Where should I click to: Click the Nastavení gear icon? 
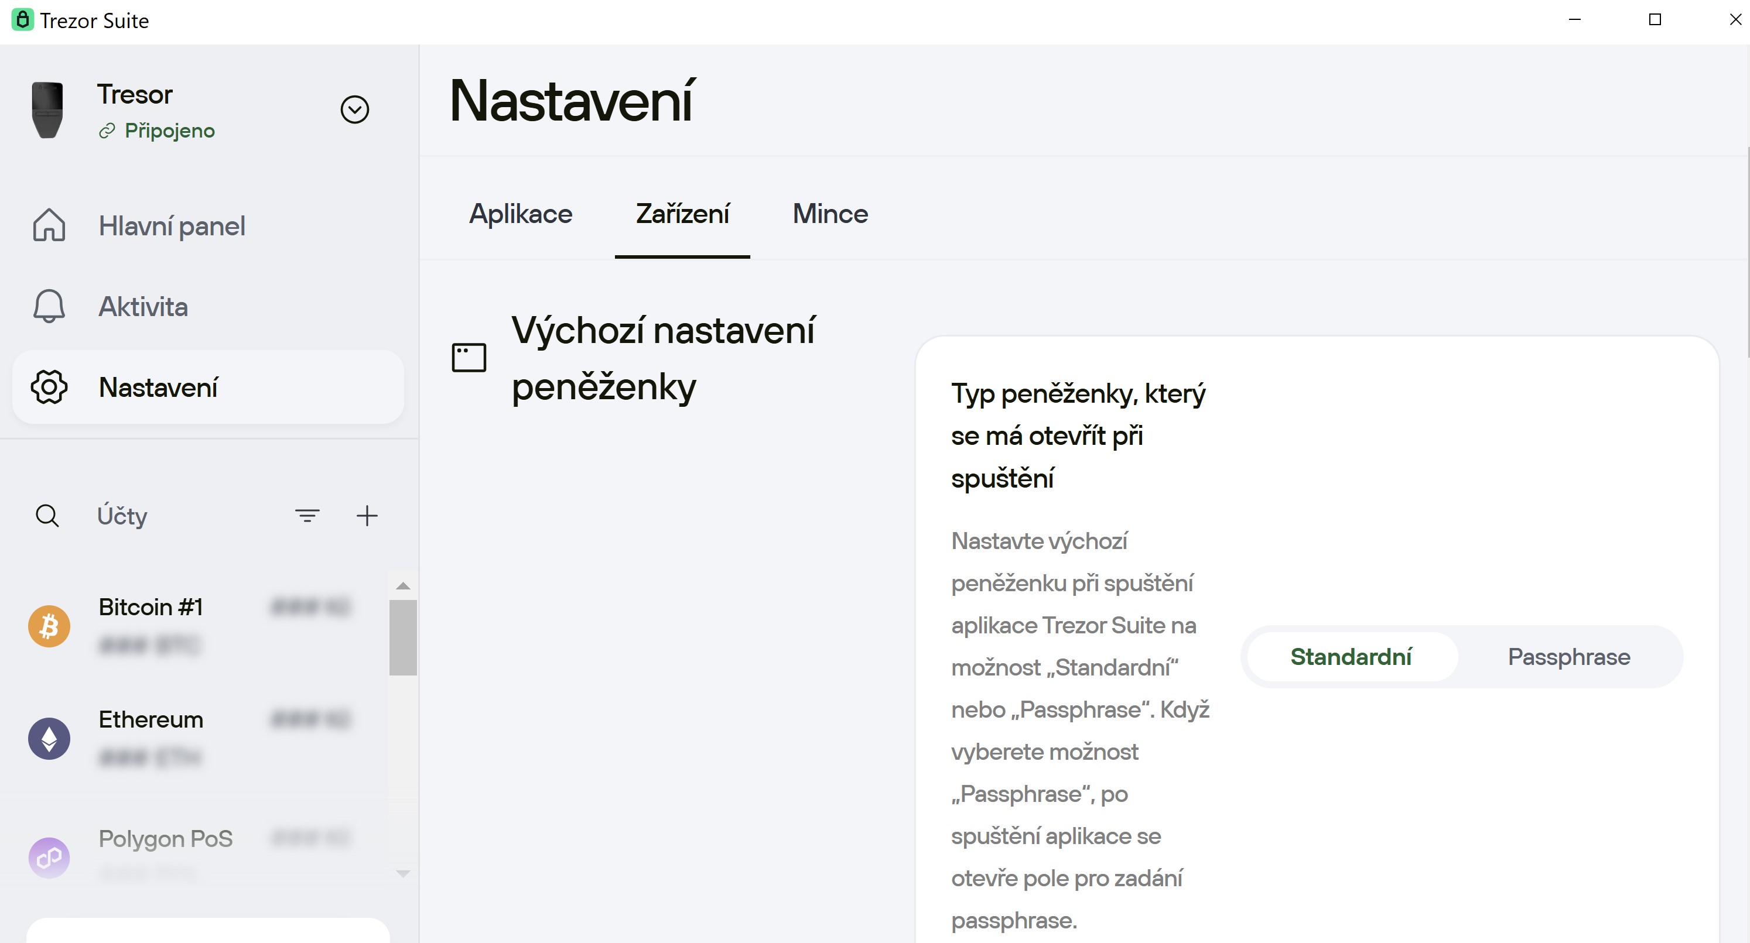(48, 387)
